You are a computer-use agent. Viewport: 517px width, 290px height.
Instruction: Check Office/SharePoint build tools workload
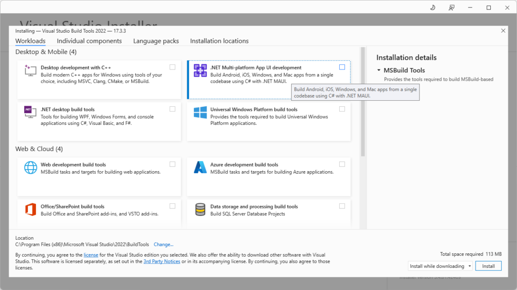pyautogui.click(x=173, y=206)
